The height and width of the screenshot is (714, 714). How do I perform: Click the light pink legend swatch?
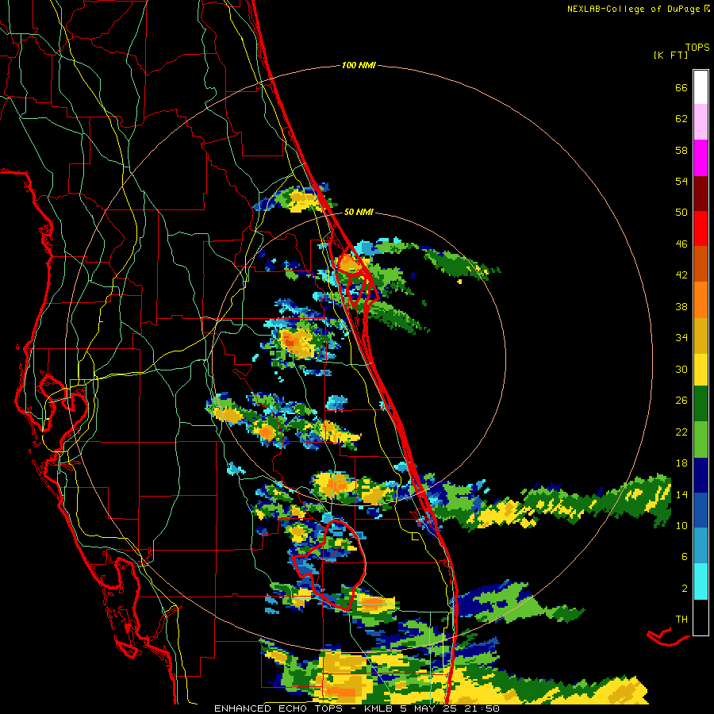[x=701, y=122]
